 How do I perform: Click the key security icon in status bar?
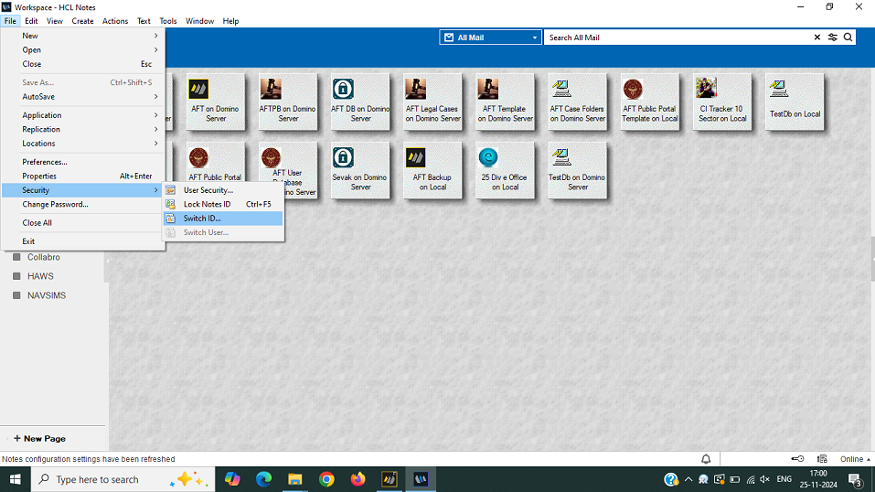[x=797, y=459]
